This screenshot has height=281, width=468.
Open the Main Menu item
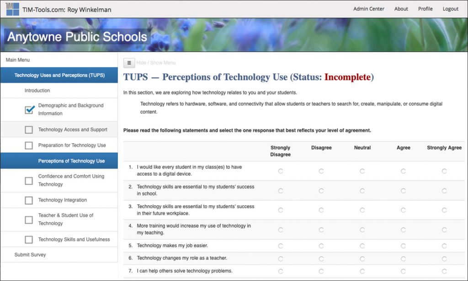point(18,60)
